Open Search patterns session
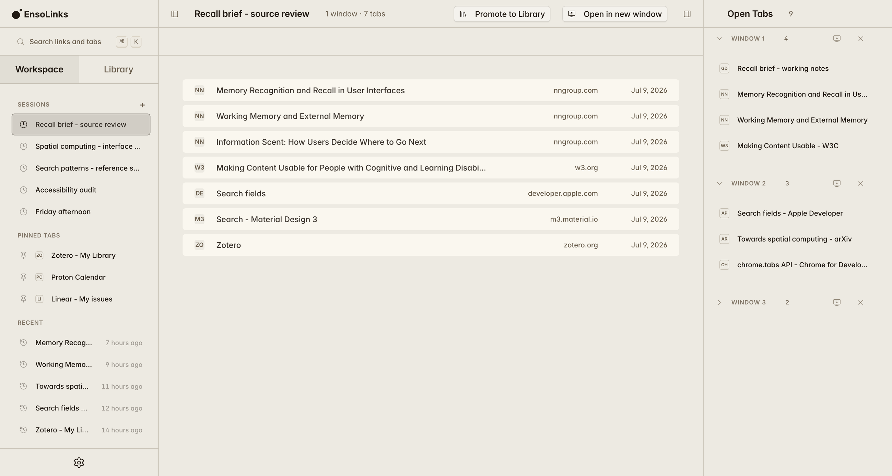Screen dimensions: 892x476 pyautogui.click(x=81, y=168)
